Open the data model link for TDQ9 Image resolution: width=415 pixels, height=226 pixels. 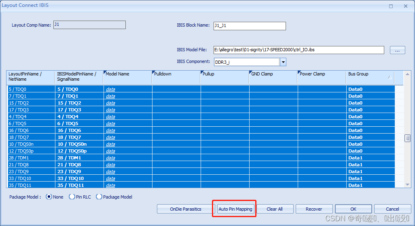(110, 172)
